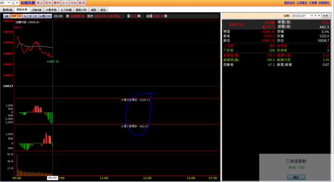The width and height of the screenshot is (334, 182).
Task: Switch to the 分點K線 tab
Action: pos(37,10)
